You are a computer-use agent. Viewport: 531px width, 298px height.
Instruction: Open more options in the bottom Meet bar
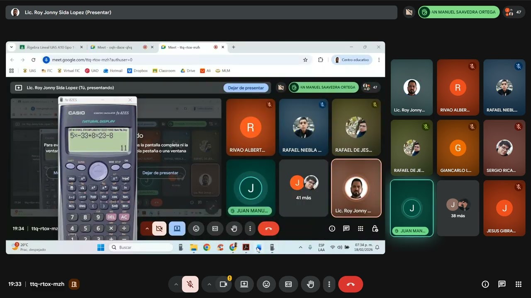[x=329, y=284]
